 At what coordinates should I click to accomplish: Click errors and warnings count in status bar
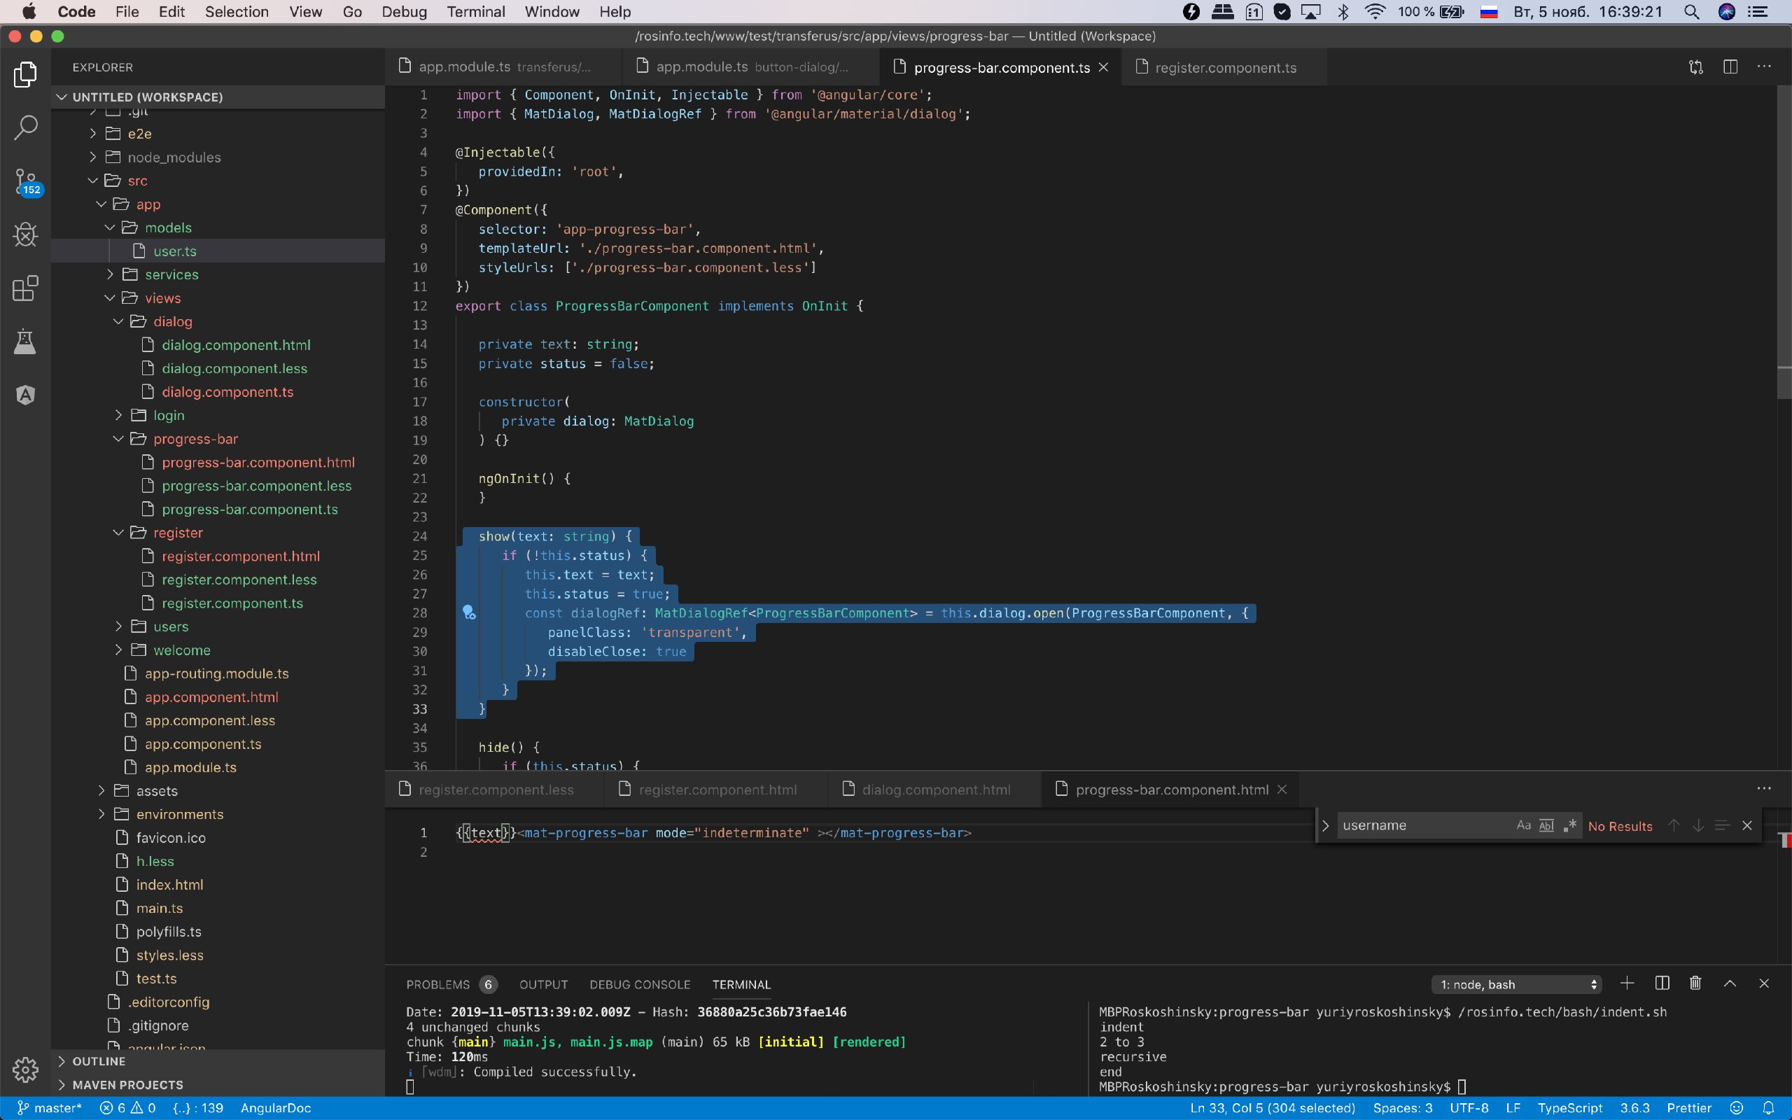[127, 1108]
